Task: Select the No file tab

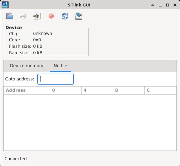Action: [60, 66]
